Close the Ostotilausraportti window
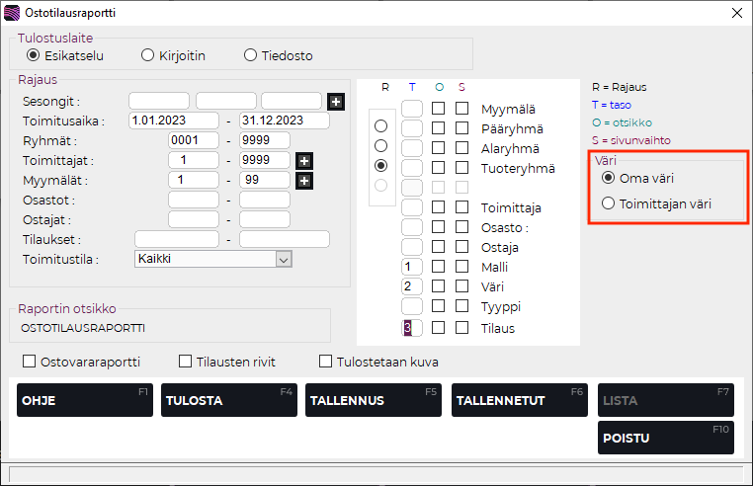This screenshot has height=486, width=753. 735,13
